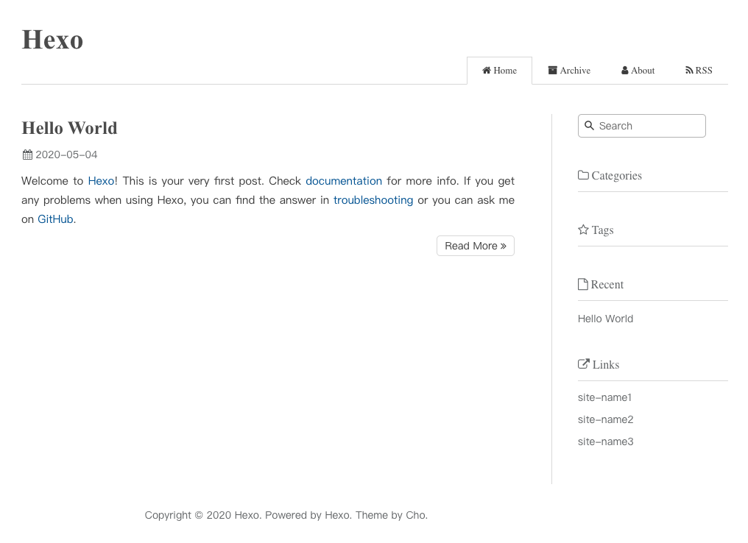This screenshot has height=543, width=748.
Task: Visit the GitHub link in the post
Action: [x=55, y=219]
